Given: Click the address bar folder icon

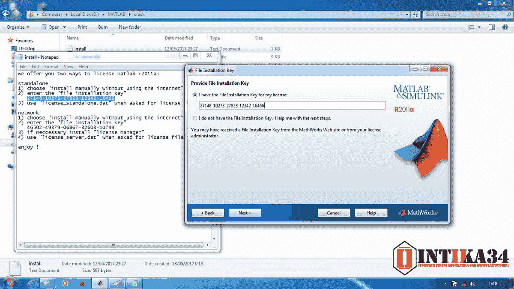Looking at the screenshot, I should [x=31, y=14].
